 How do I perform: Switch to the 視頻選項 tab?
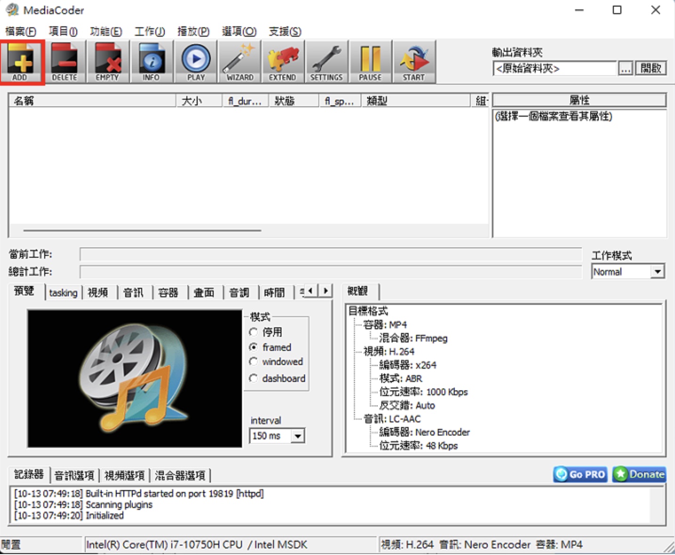click(124, 476)
